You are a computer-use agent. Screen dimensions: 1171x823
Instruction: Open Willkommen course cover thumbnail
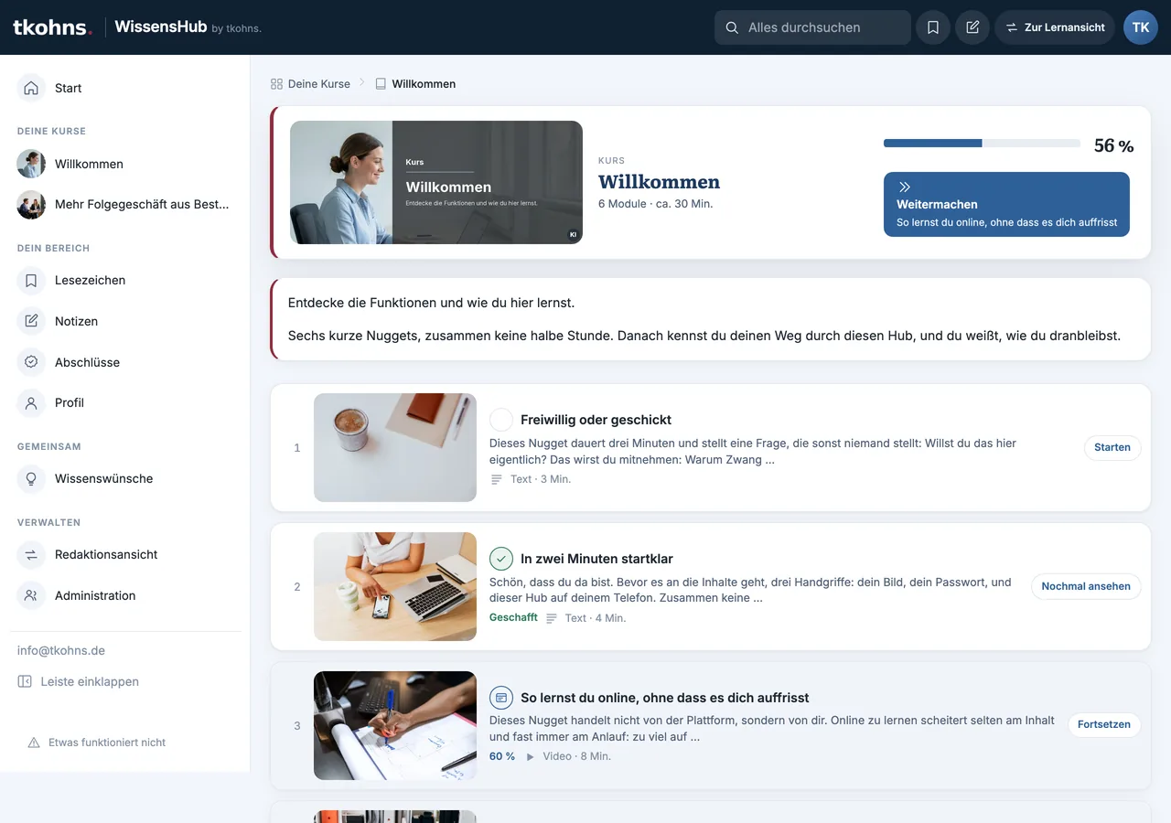(x=436, y=183)
